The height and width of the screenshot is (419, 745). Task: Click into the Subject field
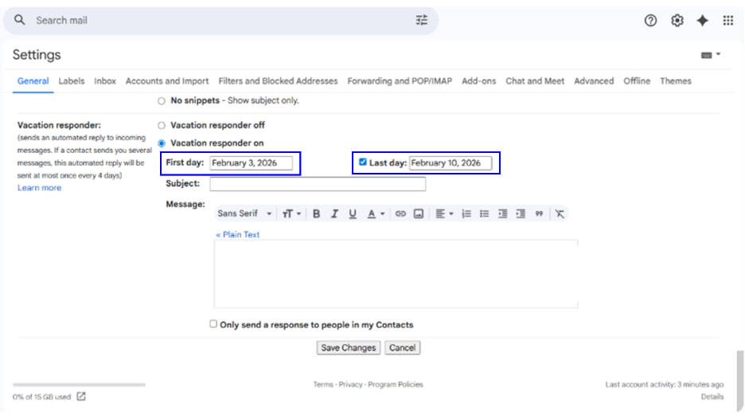pos(317,184)
